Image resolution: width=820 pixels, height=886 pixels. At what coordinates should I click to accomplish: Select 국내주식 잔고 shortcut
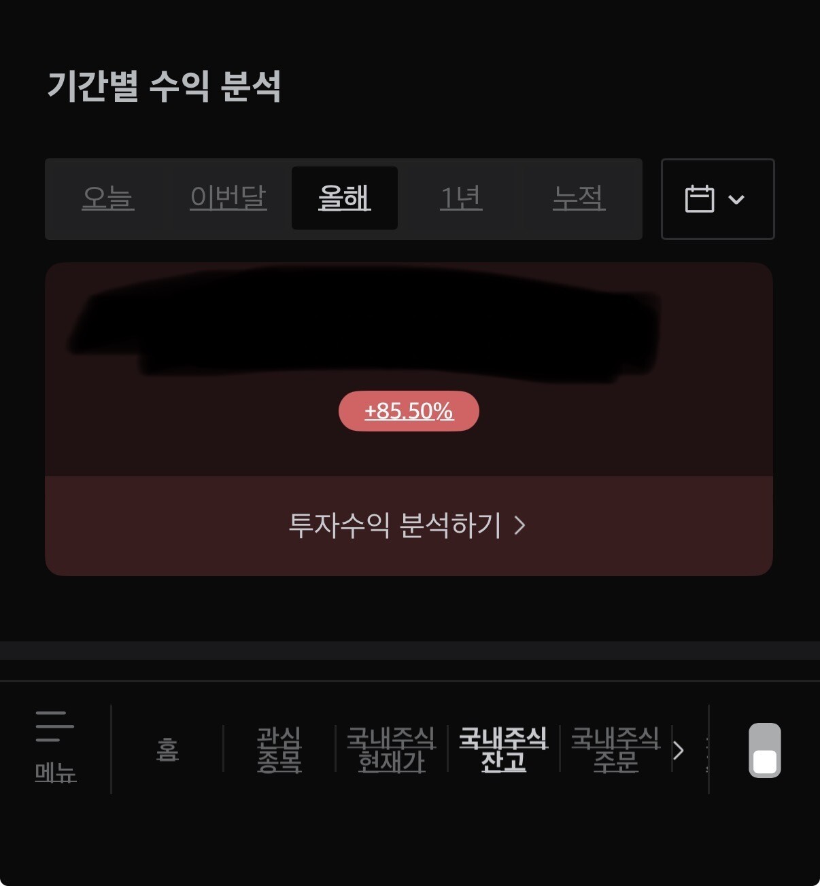point(503,750)
